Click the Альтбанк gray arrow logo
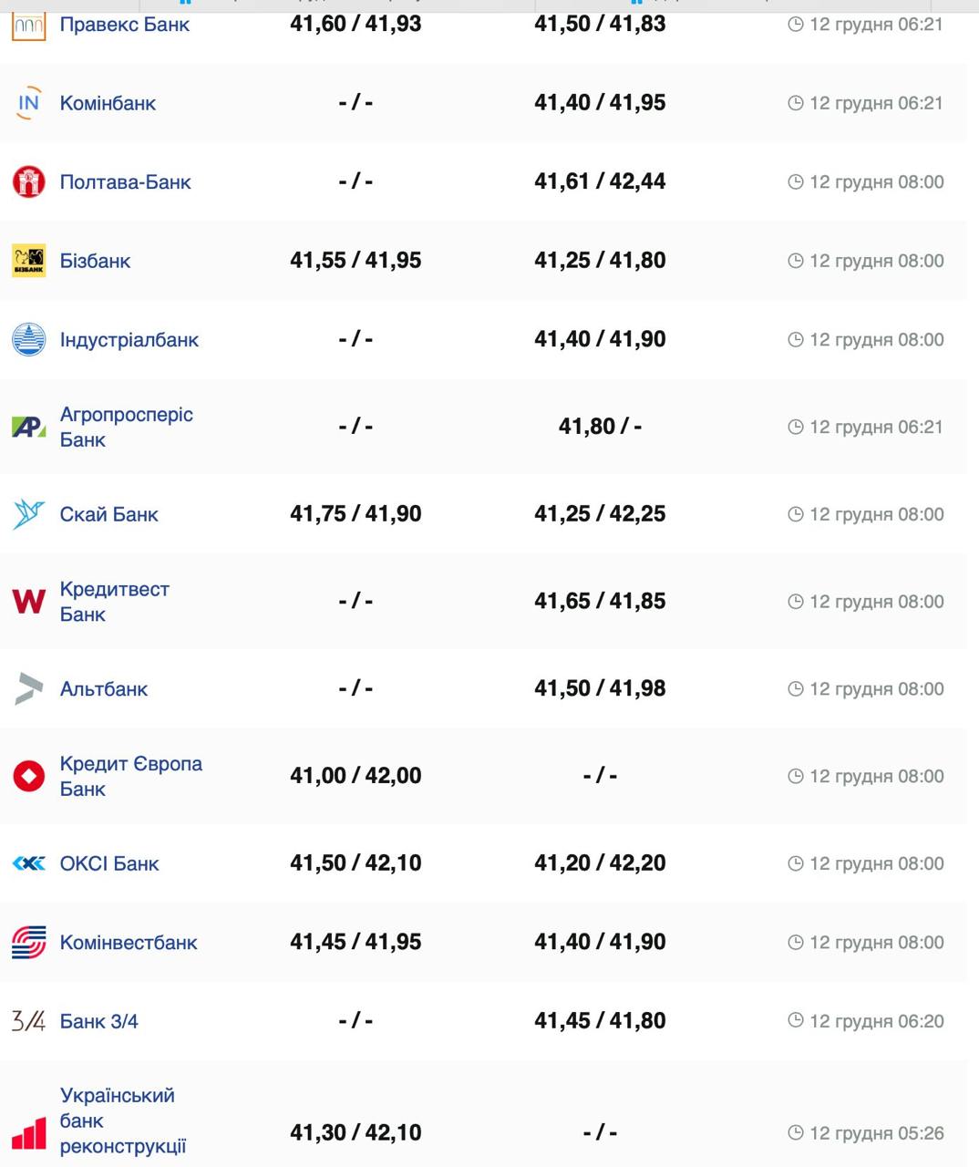 29,688
